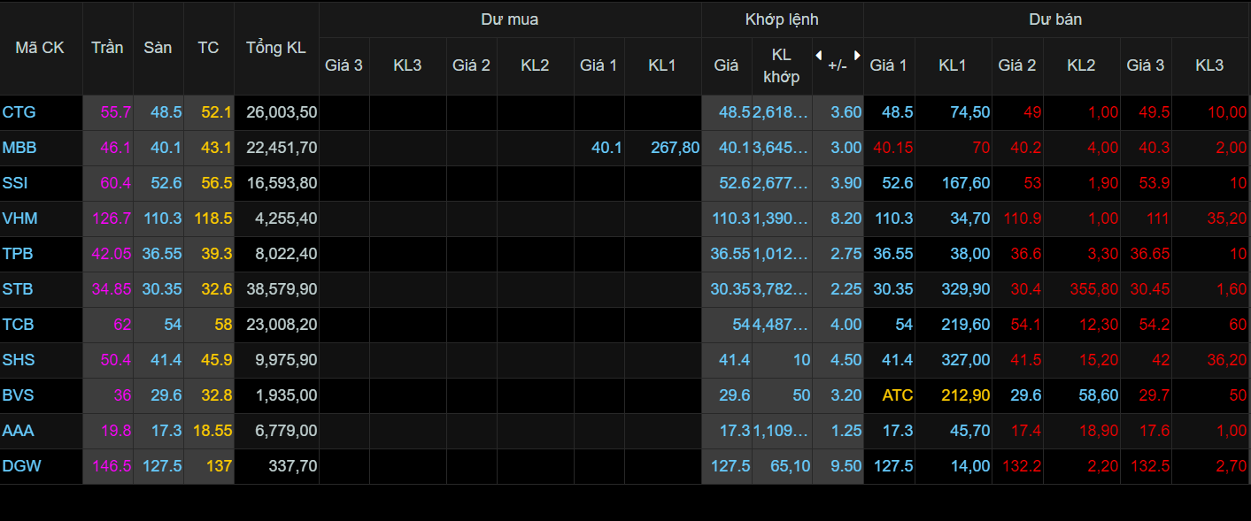Open stock code BVS
Image resolution: width=1251 pixels, height=521 pixels.
click(19, 395)
